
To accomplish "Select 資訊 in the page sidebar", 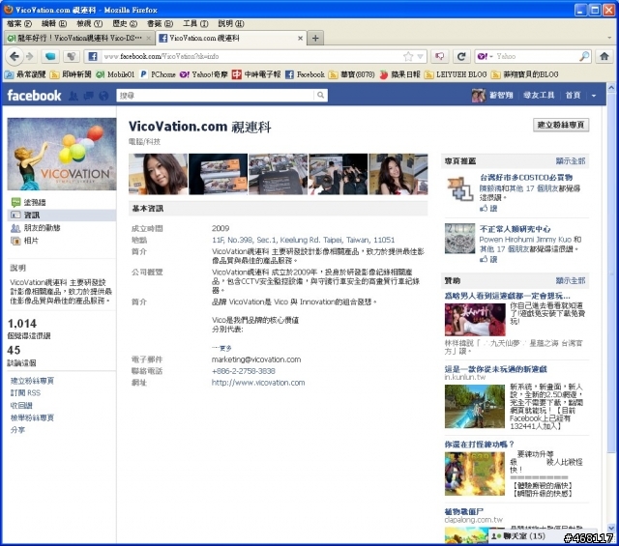I will 62,215.
